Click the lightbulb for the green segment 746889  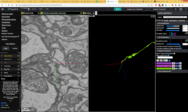180,68
